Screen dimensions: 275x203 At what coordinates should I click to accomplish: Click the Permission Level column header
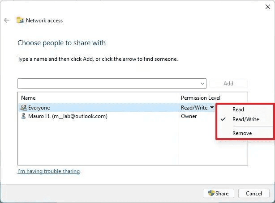pyautogui.click(x=200, y=98)
